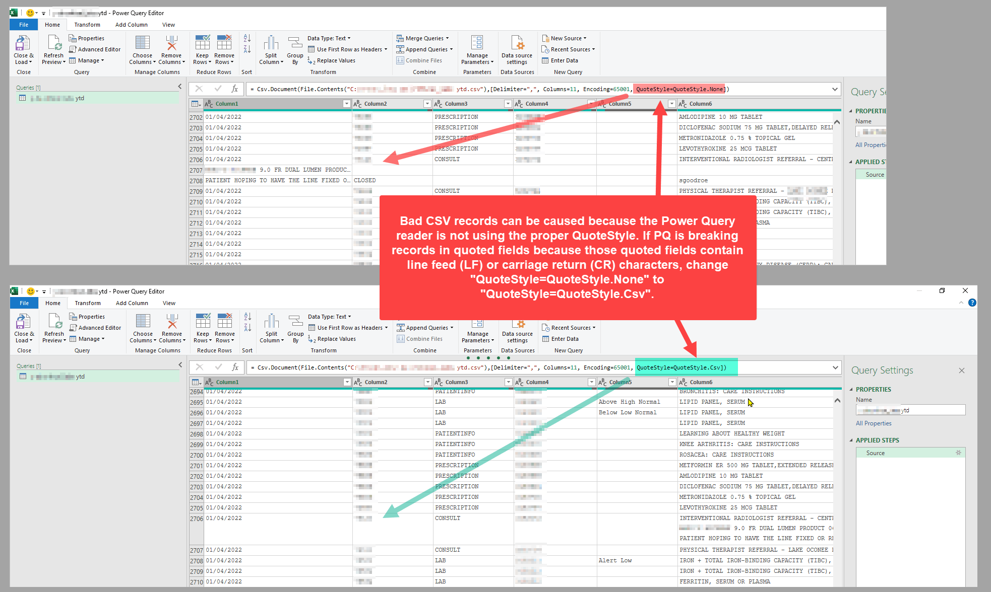Open File tab in bottom window
The width and height of the screenshot is (991, 592).
(x=24, y=303)
